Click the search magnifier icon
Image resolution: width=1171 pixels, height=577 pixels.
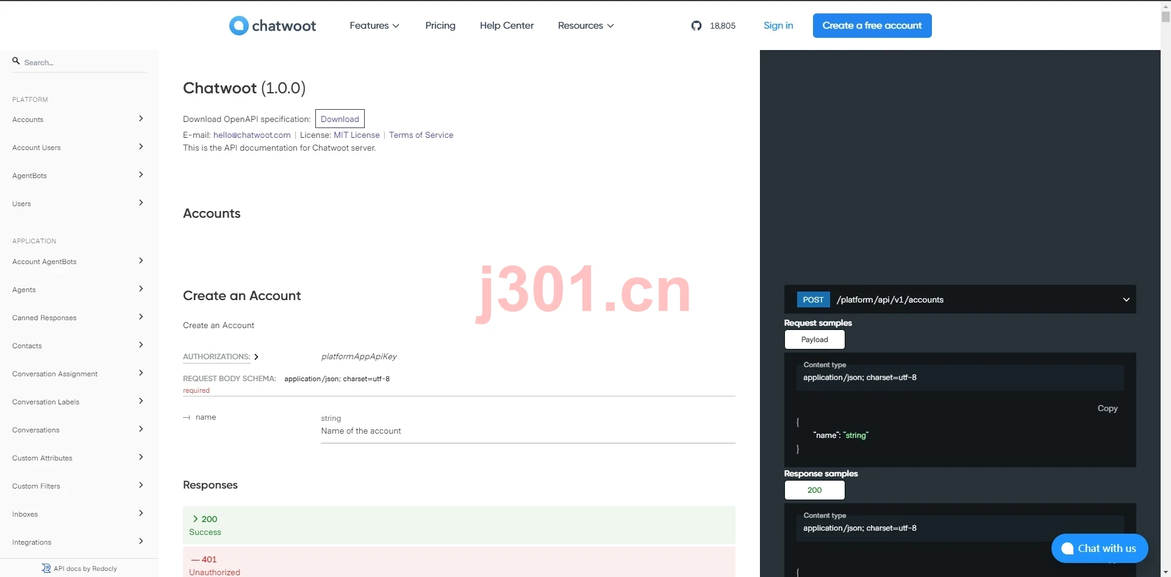tap(16, 61)
